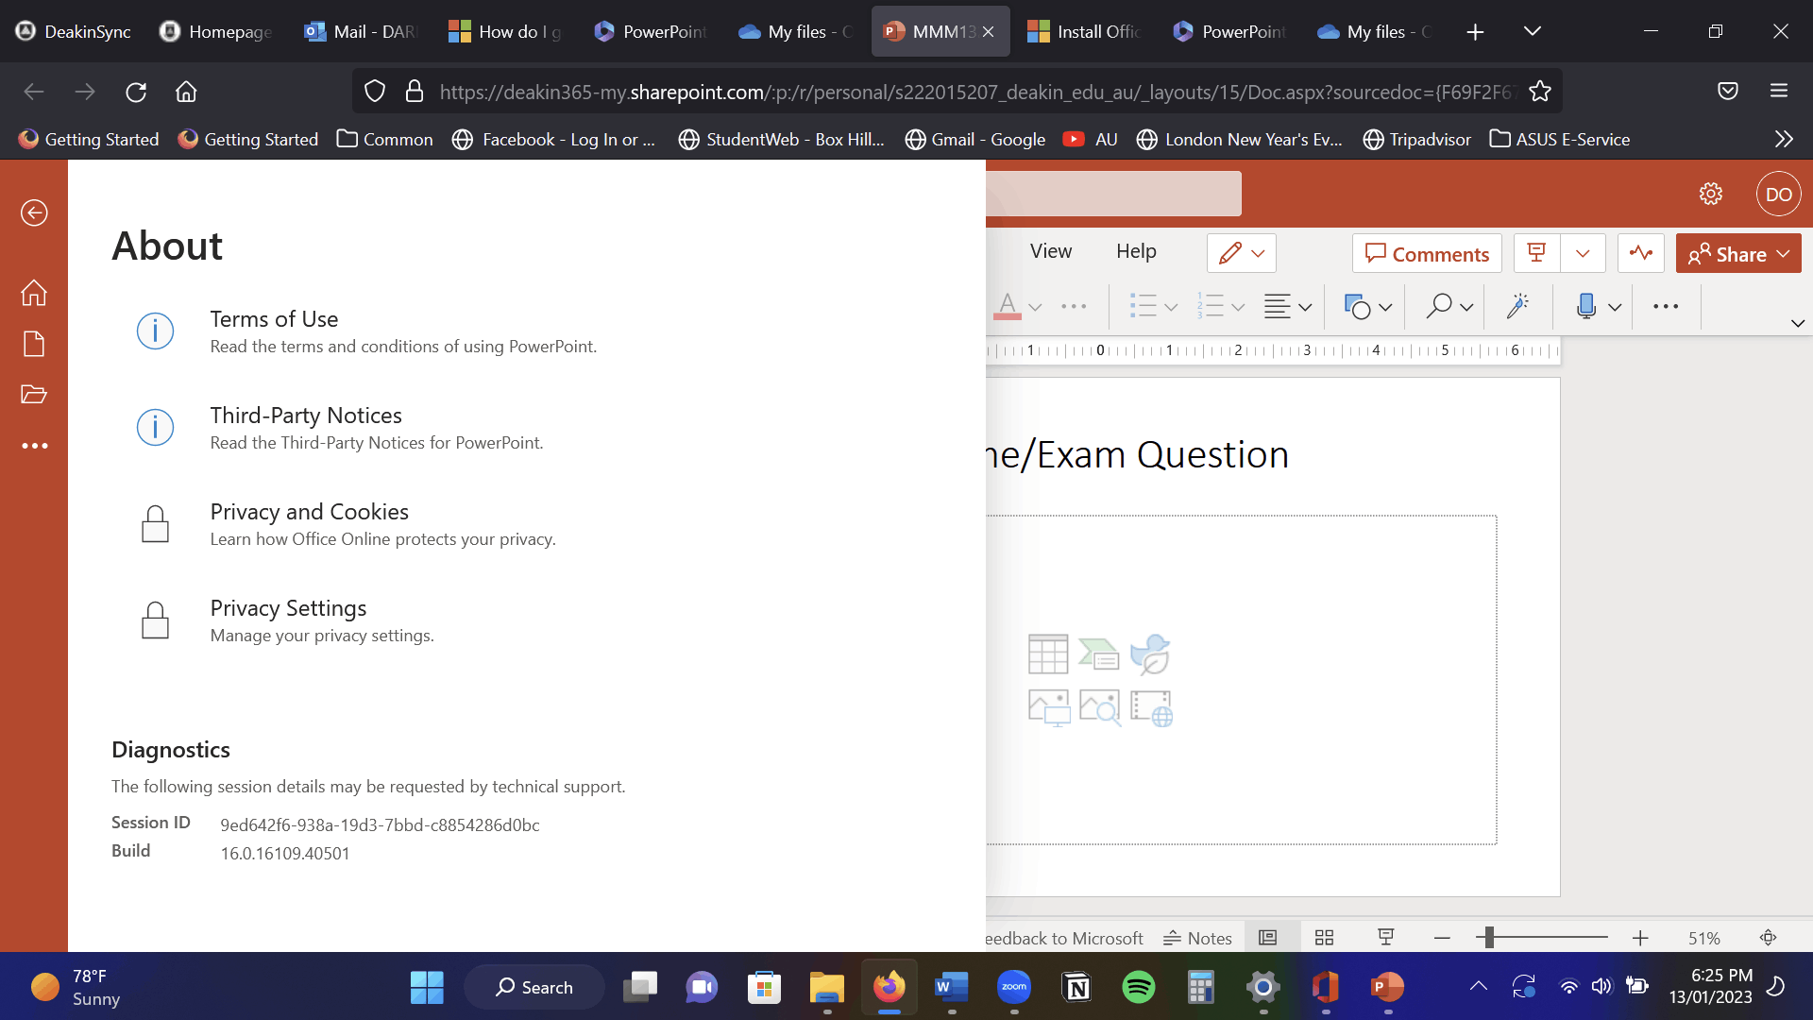
Task: Open the activity catch-up icon
Action: (x=1641, y=253)
